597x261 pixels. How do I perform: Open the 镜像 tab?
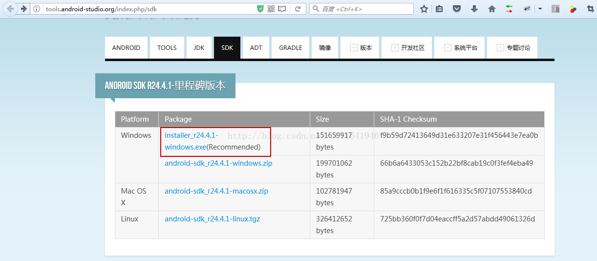[325, 48]
